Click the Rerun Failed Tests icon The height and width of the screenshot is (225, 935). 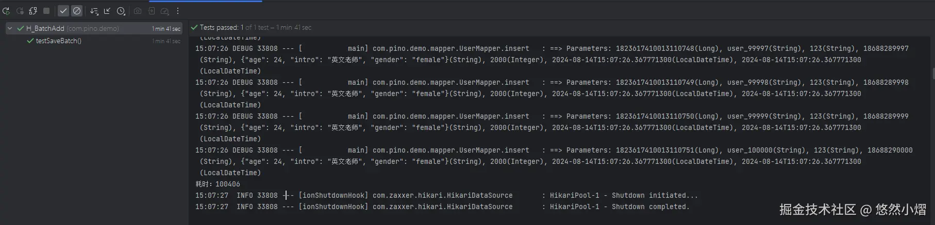[20, 11]
